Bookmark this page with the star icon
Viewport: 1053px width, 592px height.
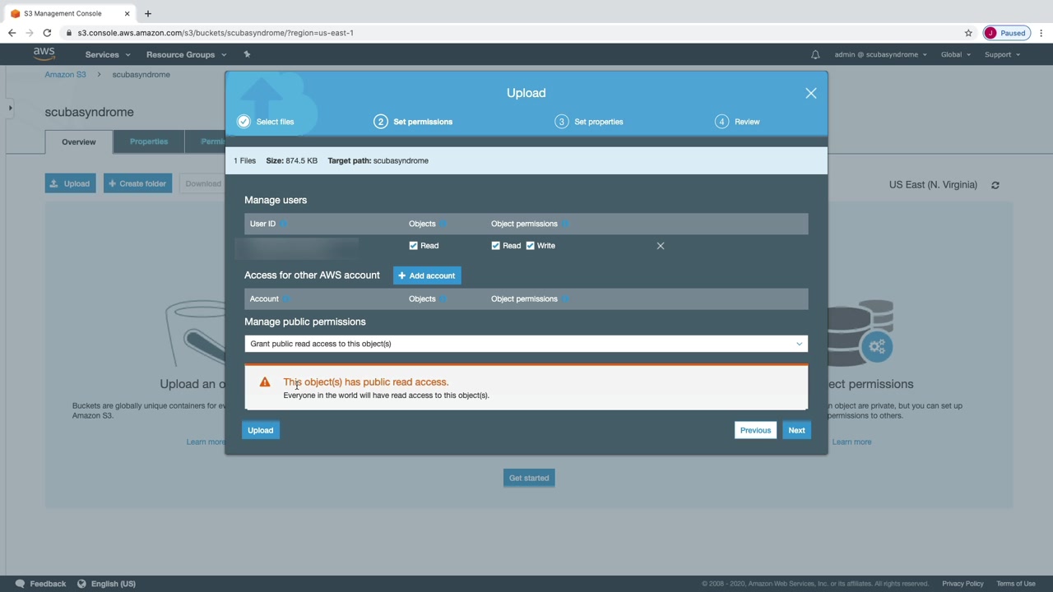pos(968,33)
